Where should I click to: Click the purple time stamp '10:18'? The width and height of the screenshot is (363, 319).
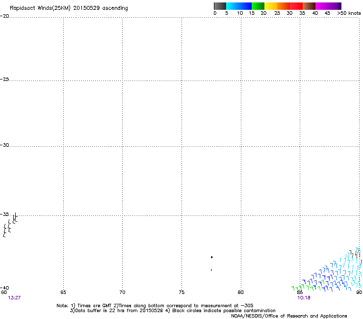304,298
